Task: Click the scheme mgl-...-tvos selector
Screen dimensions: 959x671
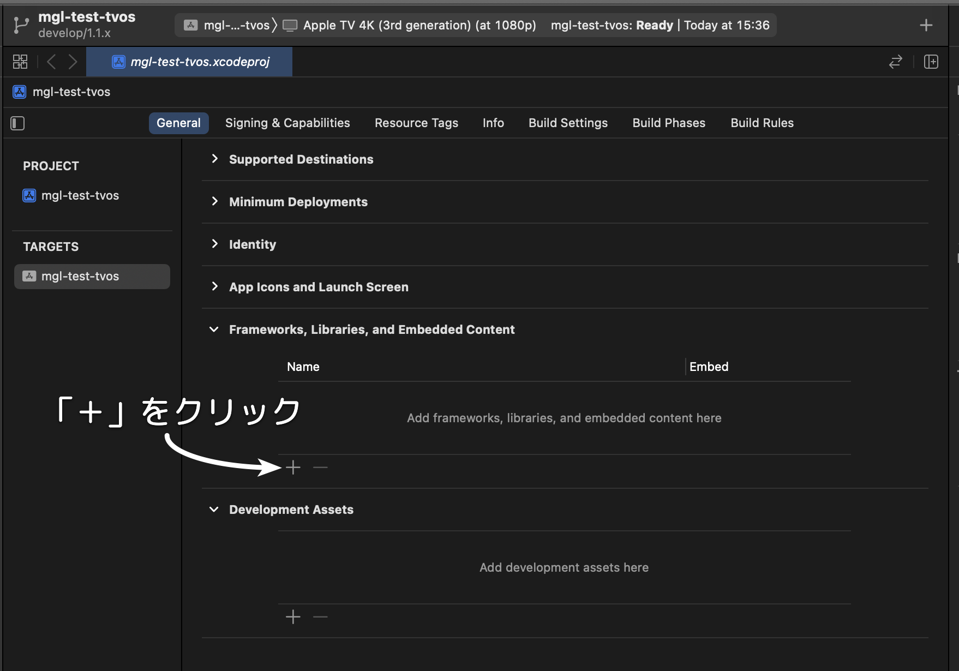Action: pos(227,25)
